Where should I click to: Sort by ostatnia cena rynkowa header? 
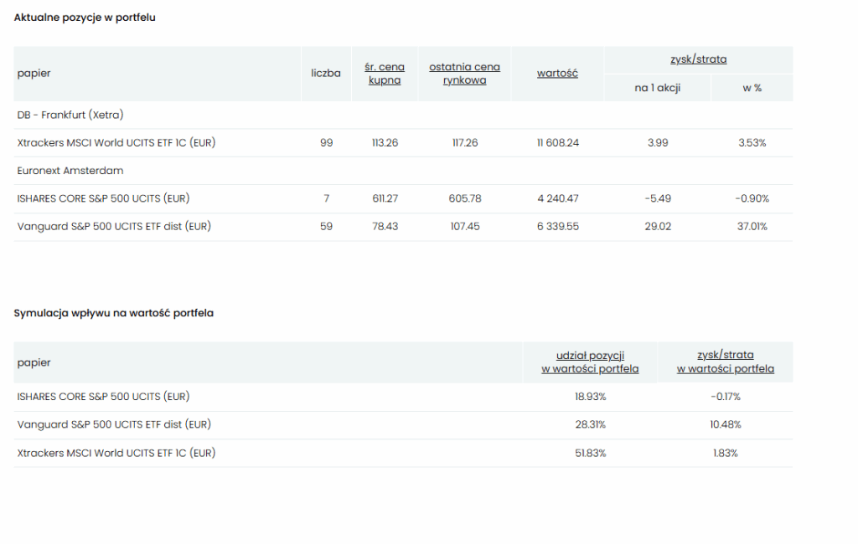pyautogui.click(x=464, y=74)
